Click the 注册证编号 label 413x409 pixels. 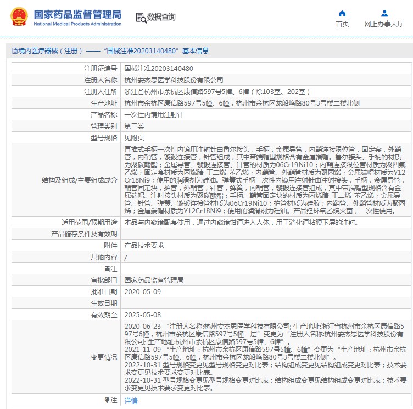[101, 69]
